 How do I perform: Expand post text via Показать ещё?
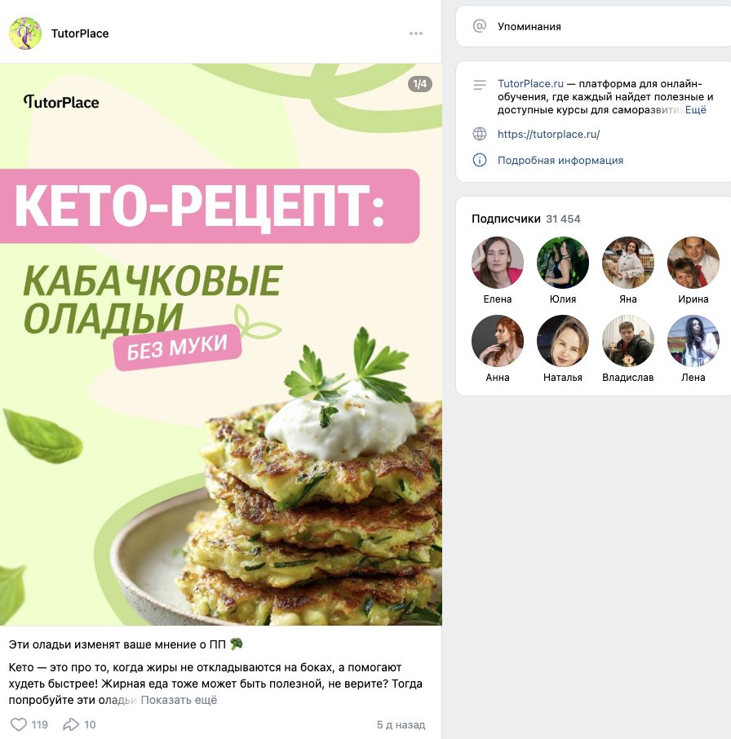(179, 700)
